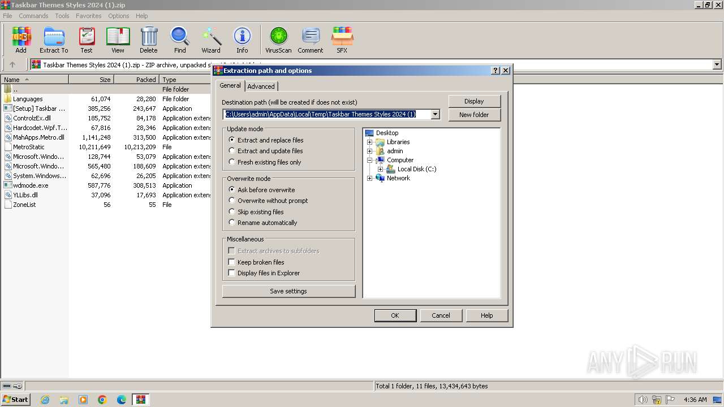
Task: Open the Commands menu
Action: coord(33,16)
